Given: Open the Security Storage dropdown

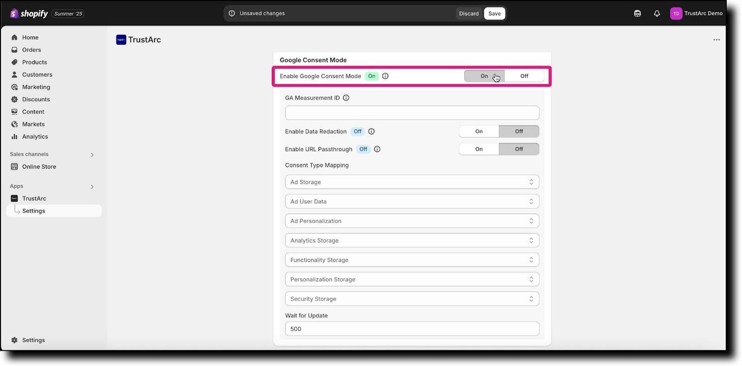Looking at the screenshot, I should pos(412,299).
